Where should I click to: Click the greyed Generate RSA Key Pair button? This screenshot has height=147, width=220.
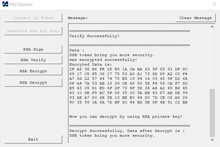pyautogui.click(x=33, y=31)
